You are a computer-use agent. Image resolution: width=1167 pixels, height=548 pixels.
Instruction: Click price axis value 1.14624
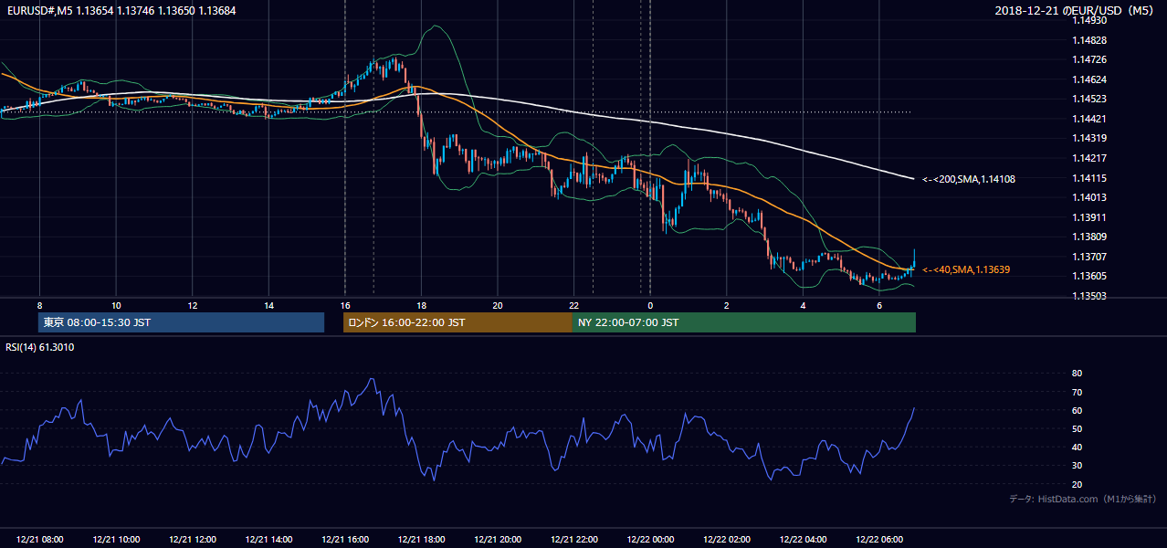(x=1090, y=79)
